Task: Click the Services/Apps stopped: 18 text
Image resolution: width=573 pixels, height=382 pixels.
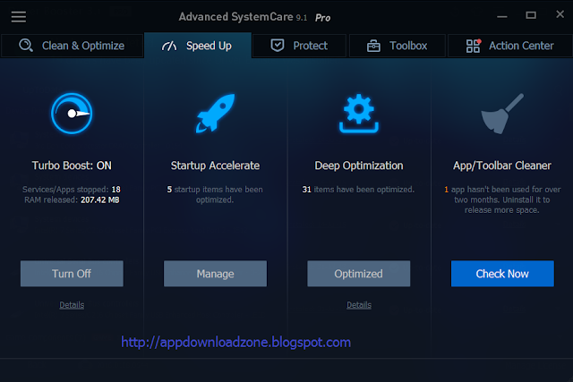Action: [72, 190]
